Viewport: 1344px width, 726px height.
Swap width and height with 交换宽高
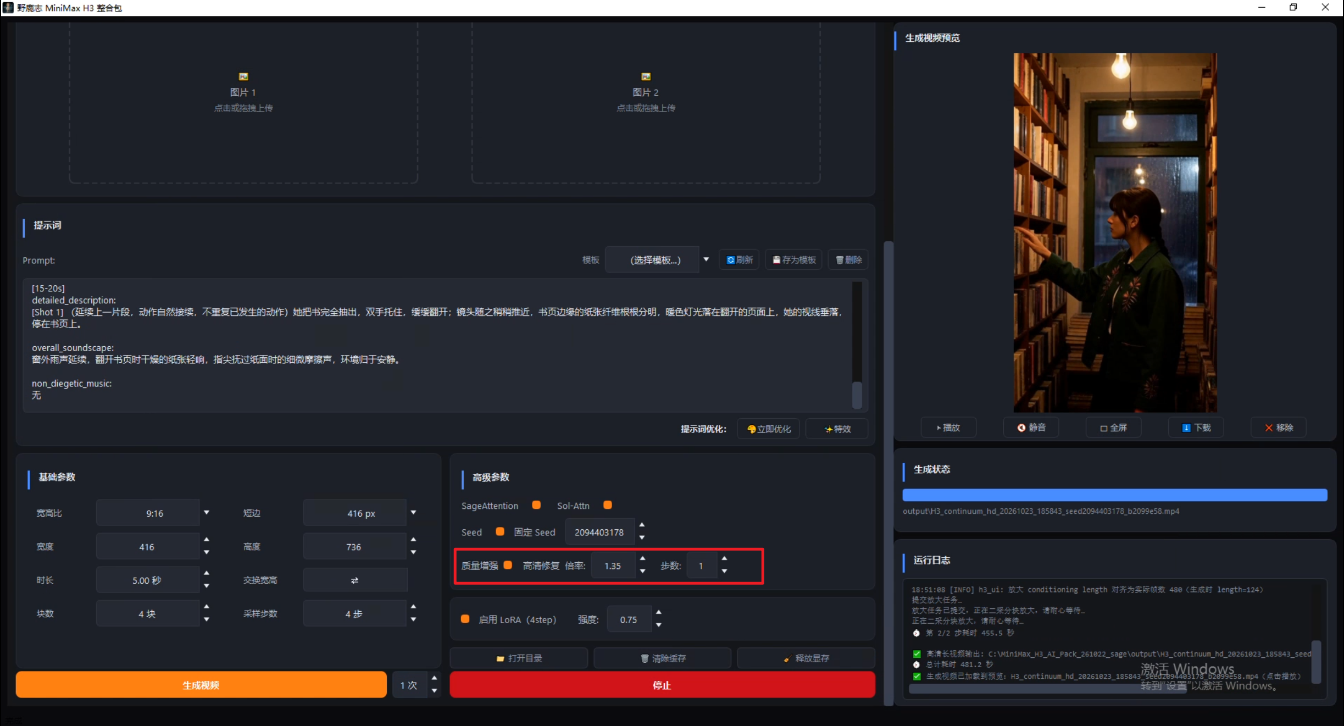[x=355, y=580]
